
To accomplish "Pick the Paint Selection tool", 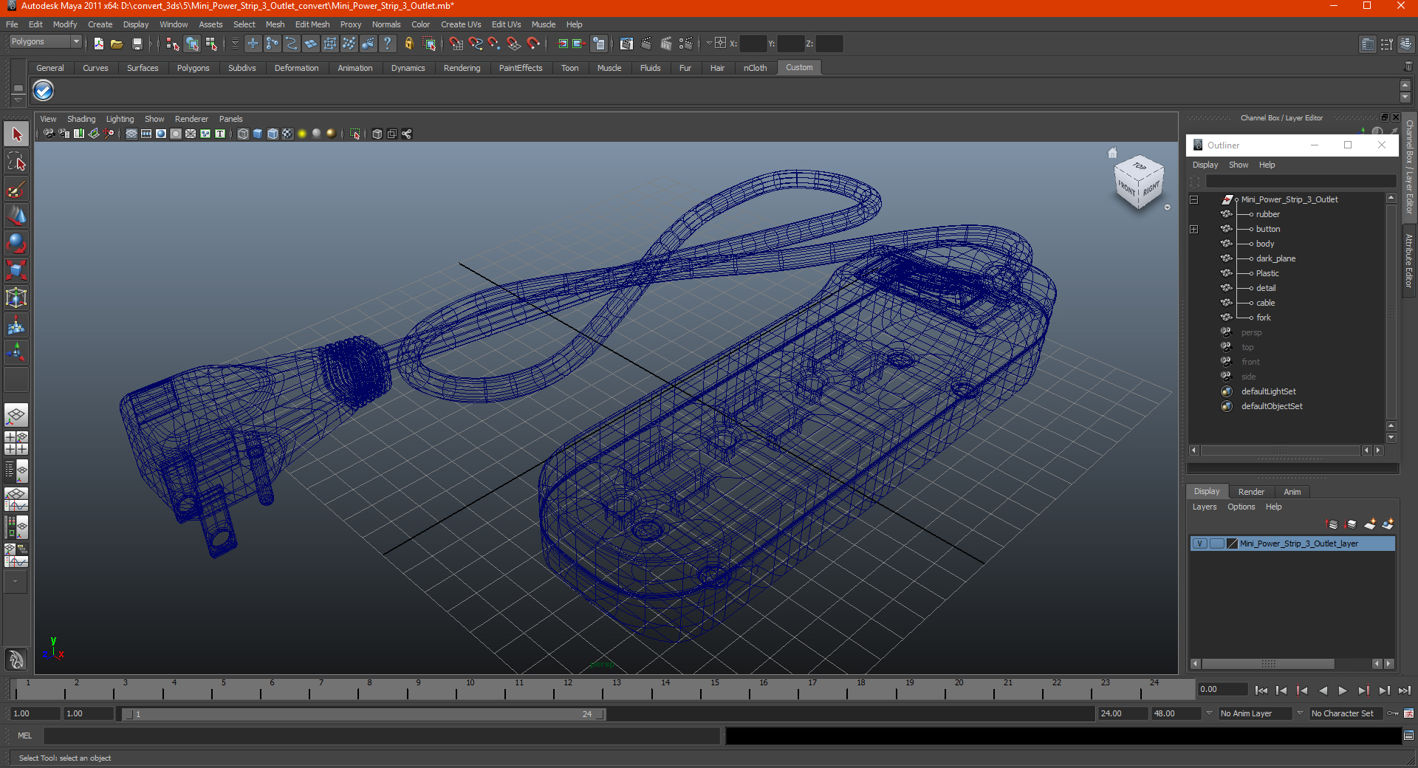I will pos(16,189).
